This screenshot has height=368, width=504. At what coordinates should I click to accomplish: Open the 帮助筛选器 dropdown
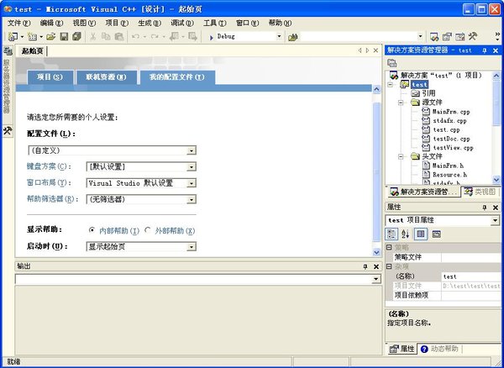click(192, 200)
